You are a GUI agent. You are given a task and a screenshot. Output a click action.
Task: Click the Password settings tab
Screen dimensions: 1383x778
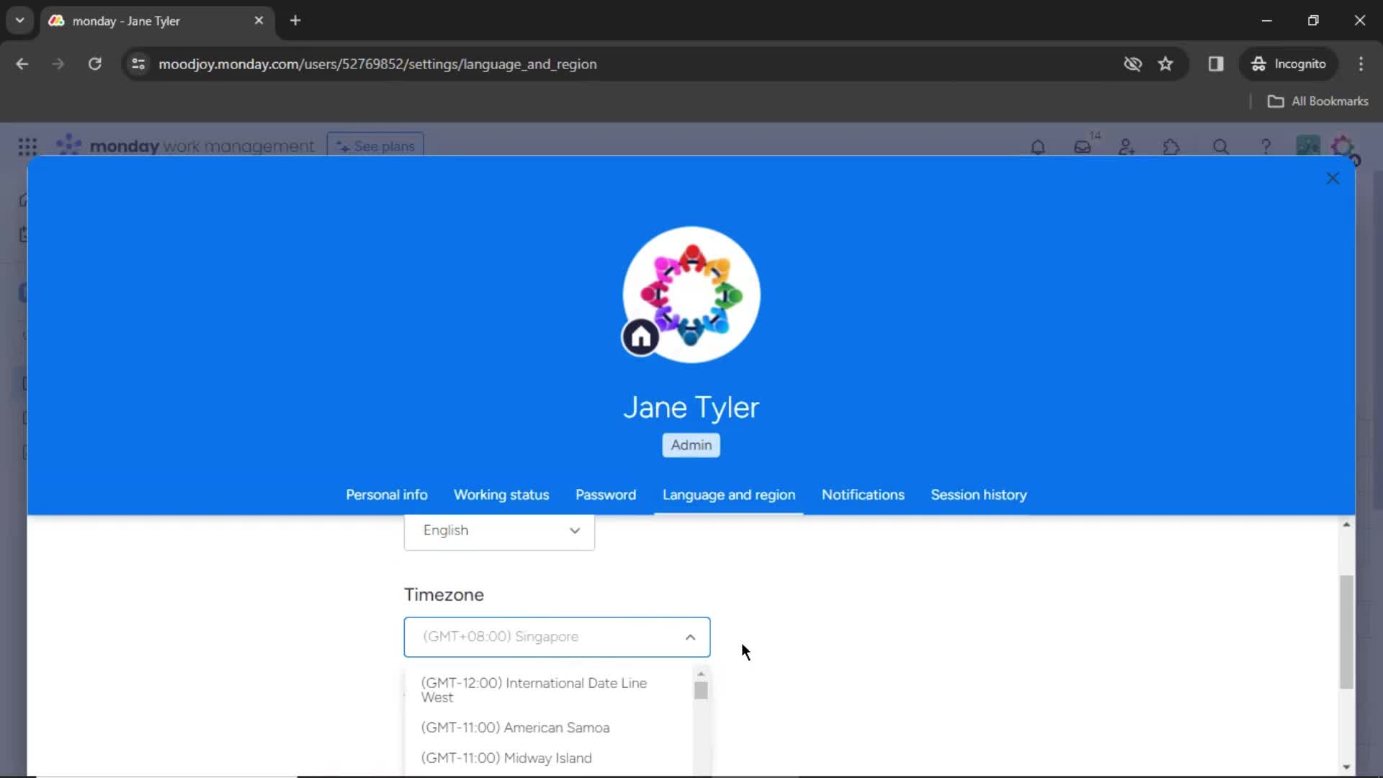tap(605, 494)
